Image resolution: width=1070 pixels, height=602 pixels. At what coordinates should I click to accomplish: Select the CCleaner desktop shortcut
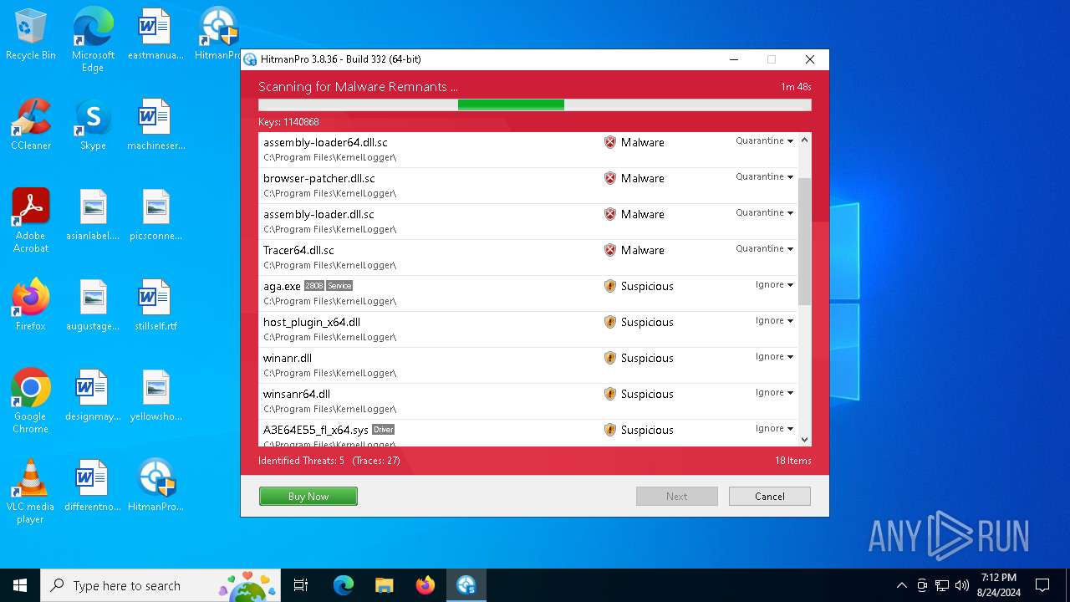pos(31,125)
